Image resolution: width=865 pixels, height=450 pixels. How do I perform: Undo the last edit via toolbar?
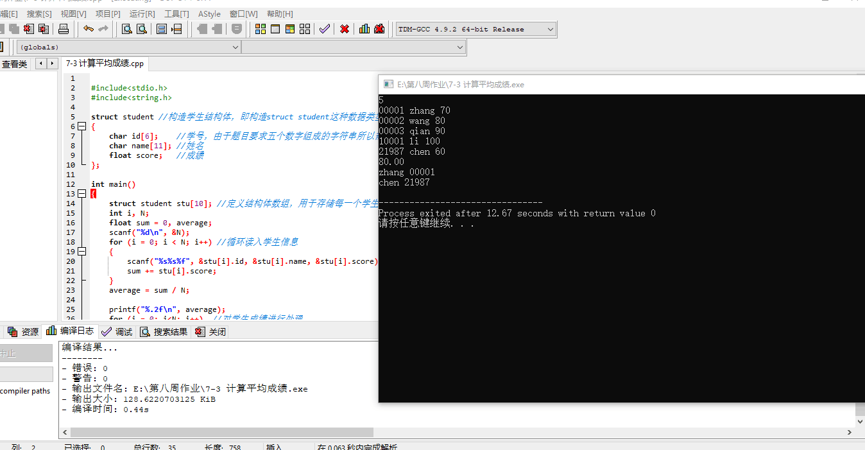click(x=89, y=29)
